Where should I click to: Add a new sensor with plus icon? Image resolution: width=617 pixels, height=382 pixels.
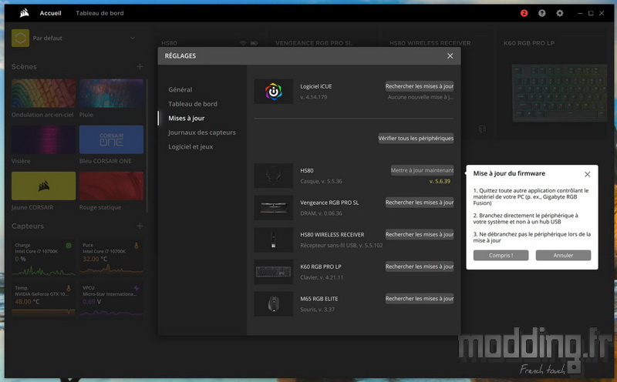[140, 226]
